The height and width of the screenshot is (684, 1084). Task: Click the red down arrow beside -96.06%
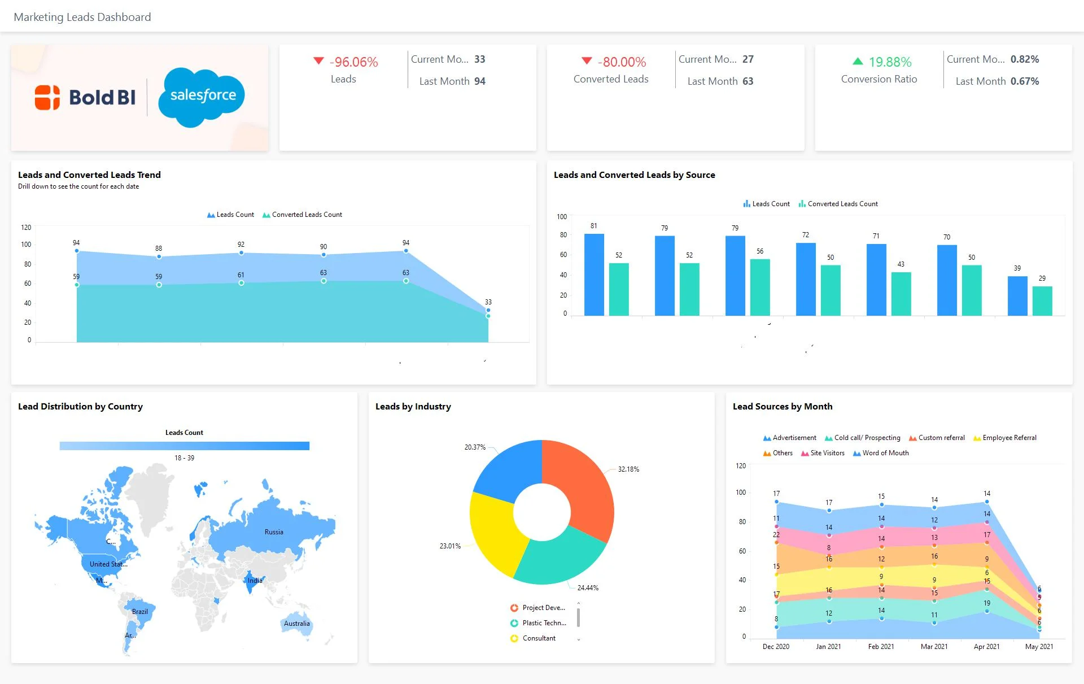click(318, 61)
